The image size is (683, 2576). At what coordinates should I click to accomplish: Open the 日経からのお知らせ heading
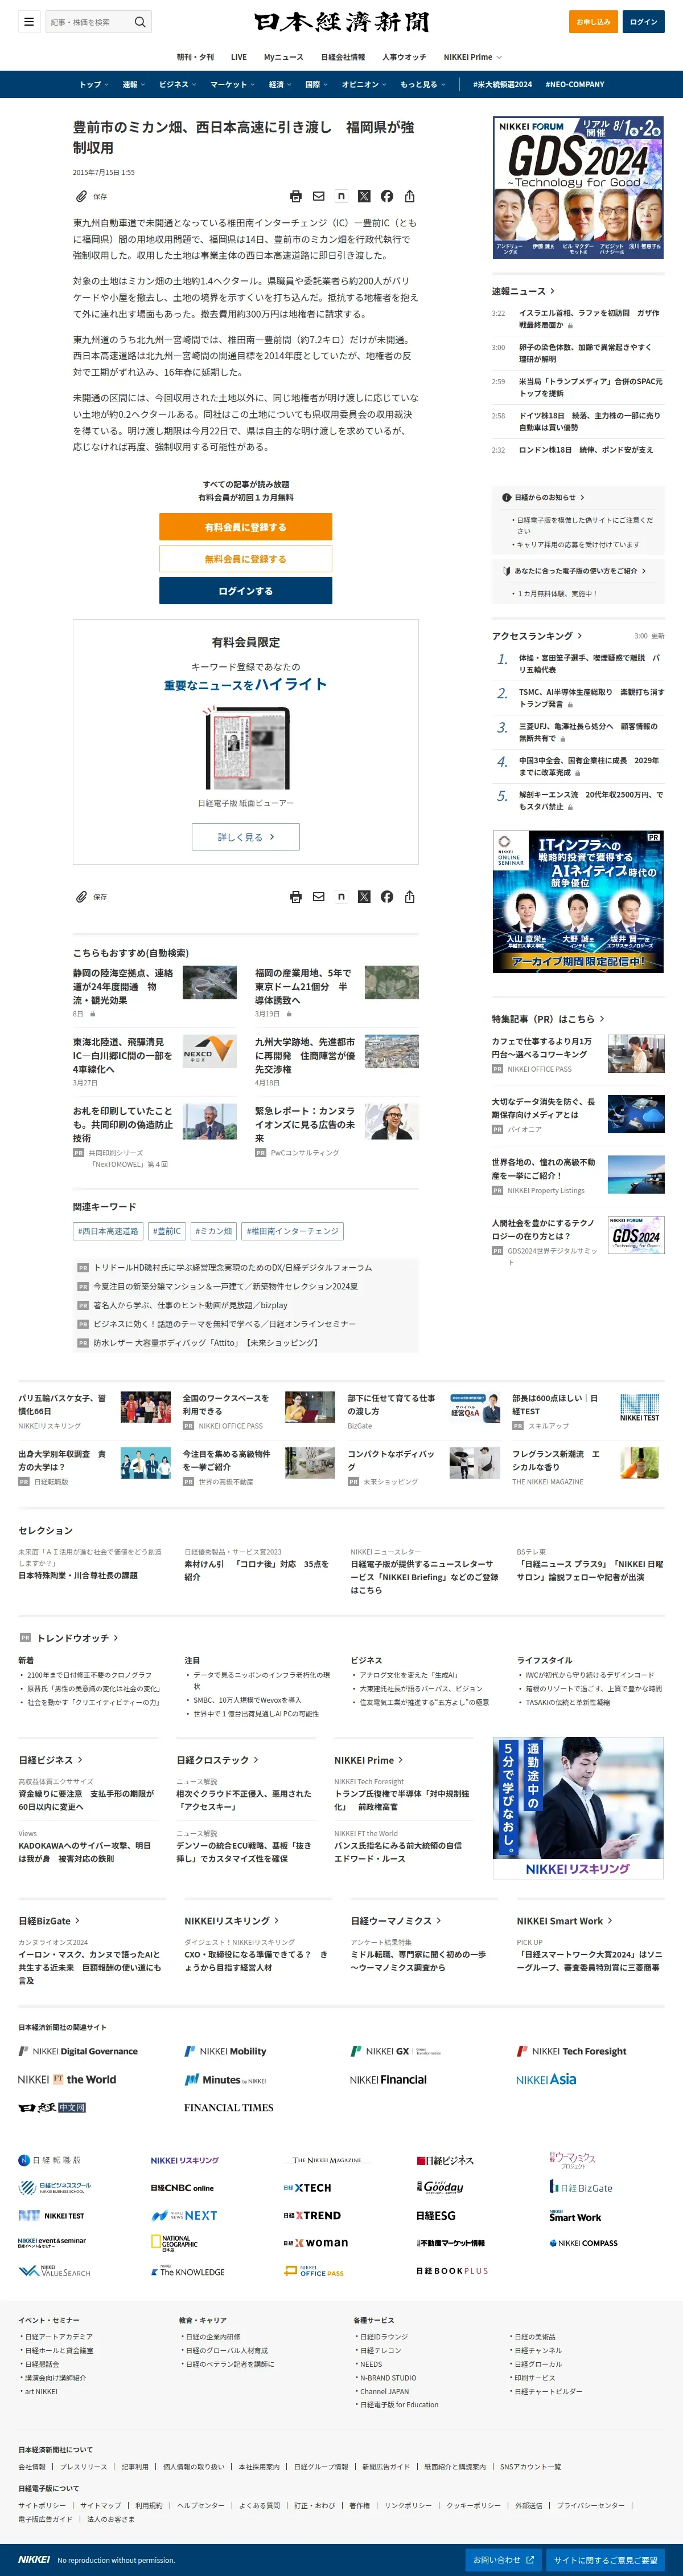click(544, 497)
